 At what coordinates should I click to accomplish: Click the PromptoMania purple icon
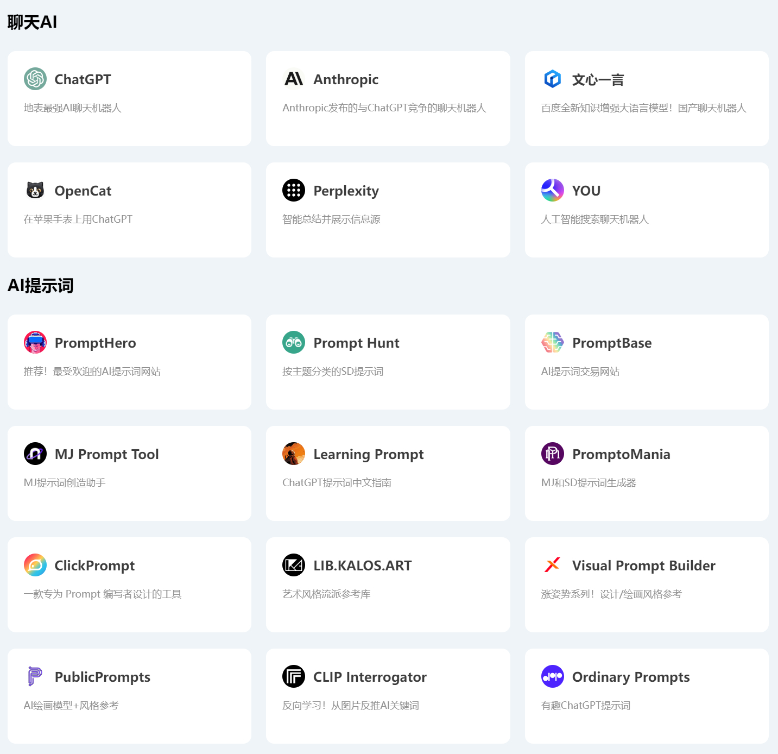click(x=553, y=454)
